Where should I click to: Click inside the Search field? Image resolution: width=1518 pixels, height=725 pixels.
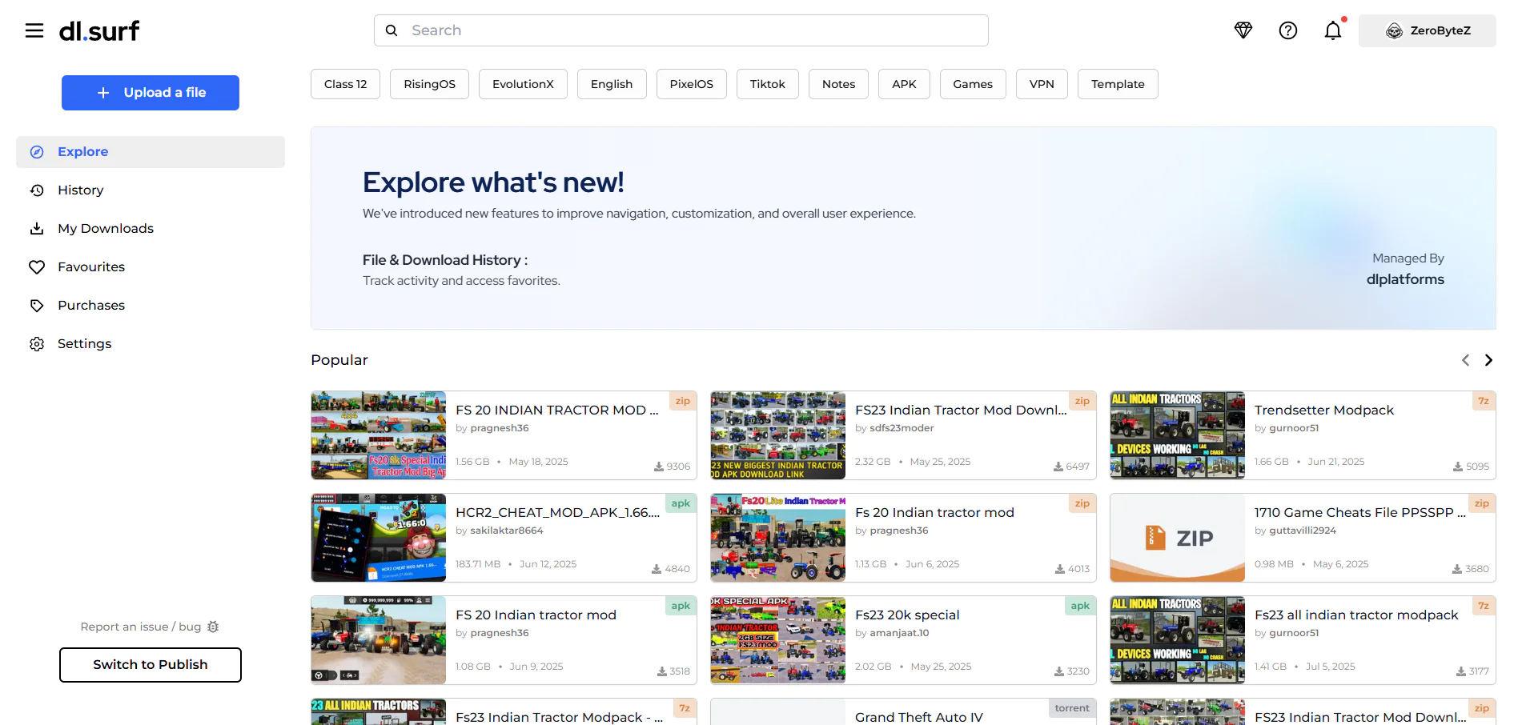click(x=689, y=30)
